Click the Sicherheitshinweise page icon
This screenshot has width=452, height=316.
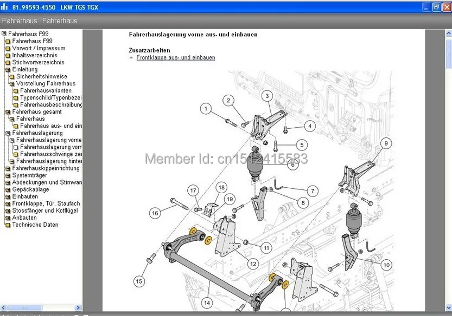pyautogui.click(x=12, y=76)
